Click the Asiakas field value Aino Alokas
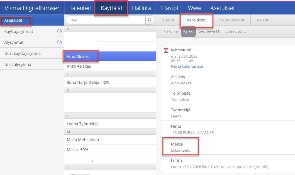Viewport: 295px width, 175px height. click(x=181, y=83)
